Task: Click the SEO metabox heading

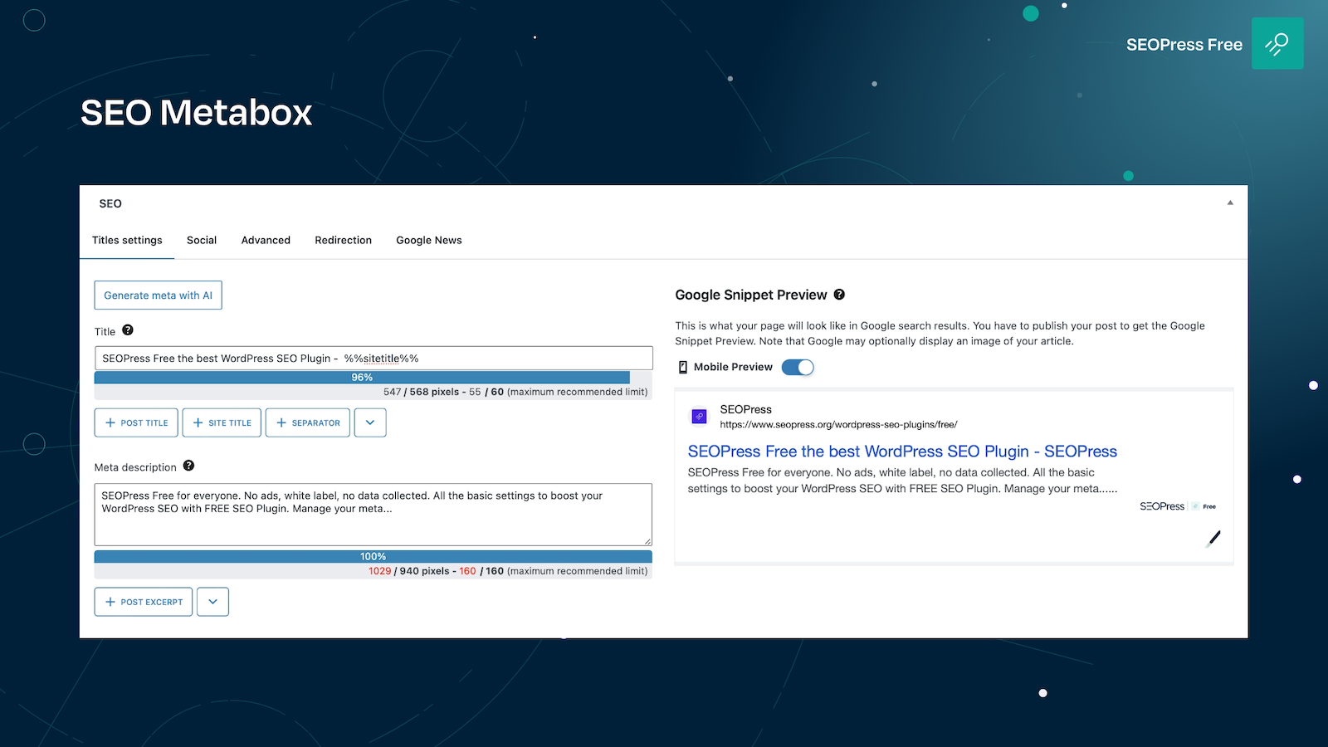Action: pyautogui.click(x=110, y=203)
